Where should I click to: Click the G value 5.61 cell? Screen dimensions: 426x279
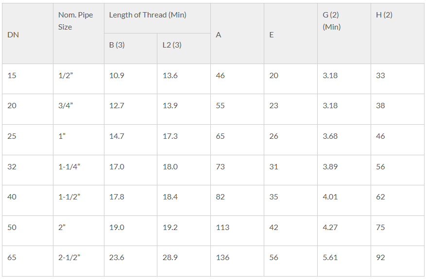344,262
